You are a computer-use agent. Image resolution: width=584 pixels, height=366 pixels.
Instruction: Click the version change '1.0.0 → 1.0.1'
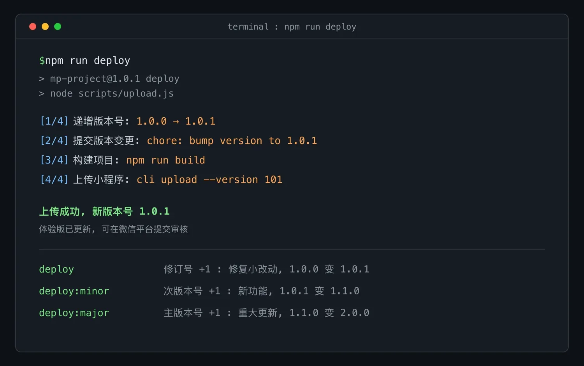176,121
